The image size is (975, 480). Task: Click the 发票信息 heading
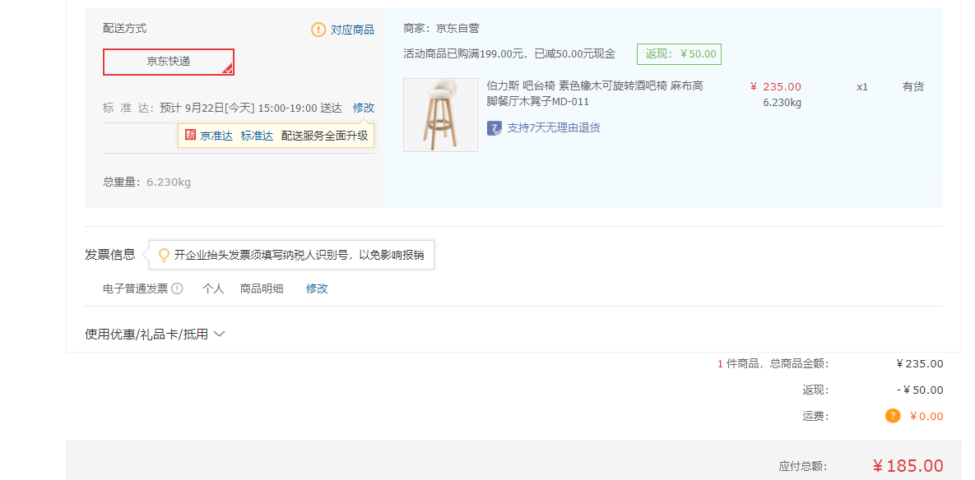[110, 255]
